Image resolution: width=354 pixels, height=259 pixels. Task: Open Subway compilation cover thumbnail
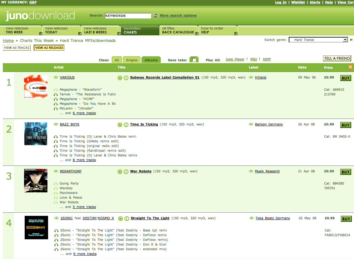pyautogui.click(x=36, y=87)
